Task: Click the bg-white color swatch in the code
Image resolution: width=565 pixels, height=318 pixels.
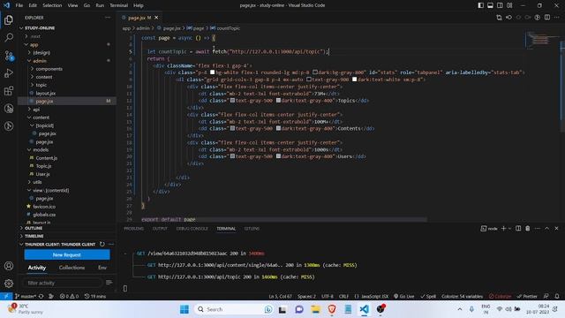Action: 212,72
